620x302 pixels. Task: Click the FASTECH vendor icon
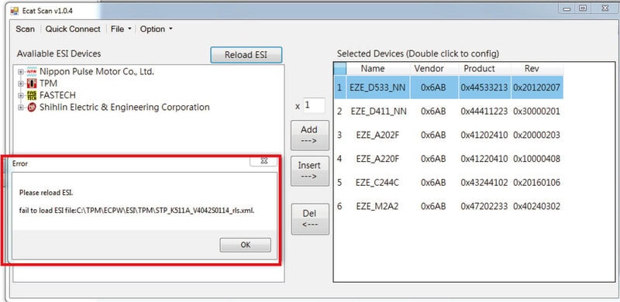point(31,96)
